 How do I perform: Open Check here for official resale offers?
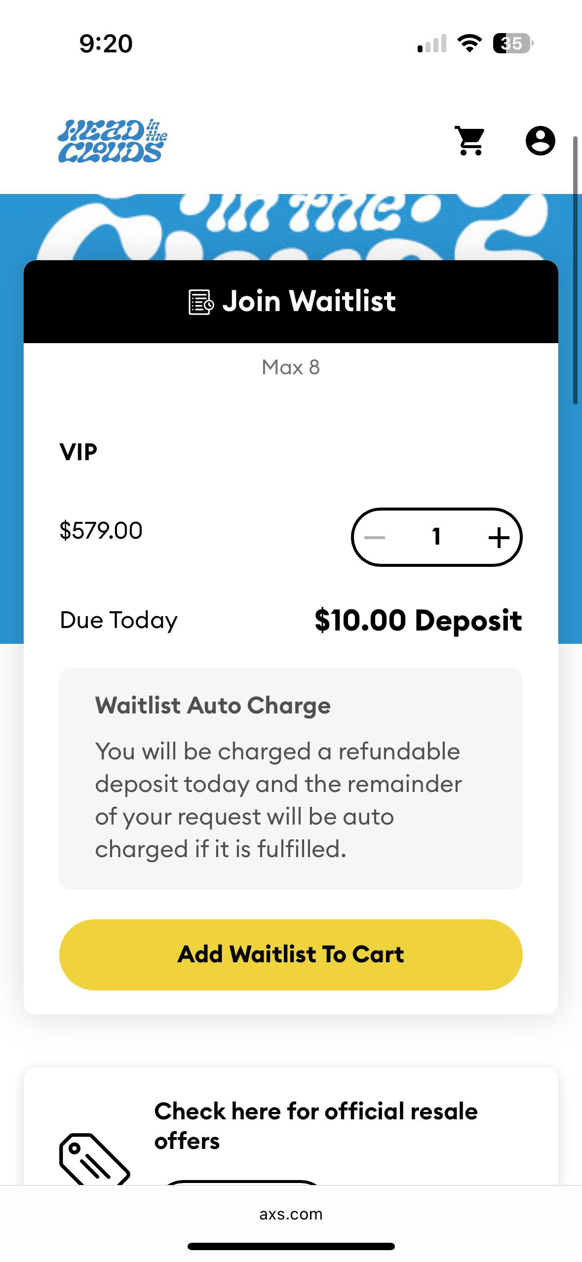click(316, 1126)
